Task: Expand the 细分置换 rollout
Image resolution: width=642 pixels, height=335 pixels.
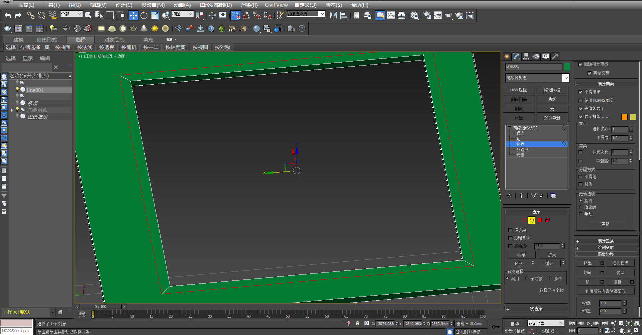Action: coord(606,241)
